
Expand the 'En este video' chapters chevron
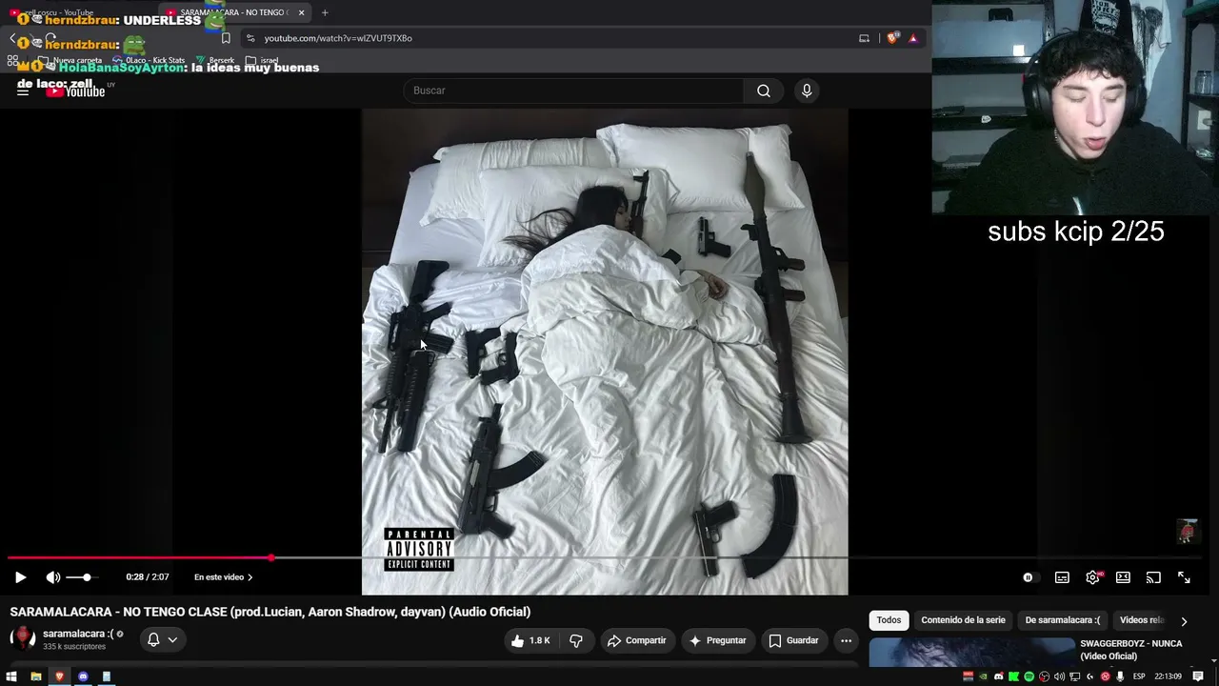coord(250,577)
